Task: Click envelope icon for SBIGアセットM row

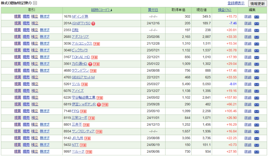Action: [x=257, y=78]
